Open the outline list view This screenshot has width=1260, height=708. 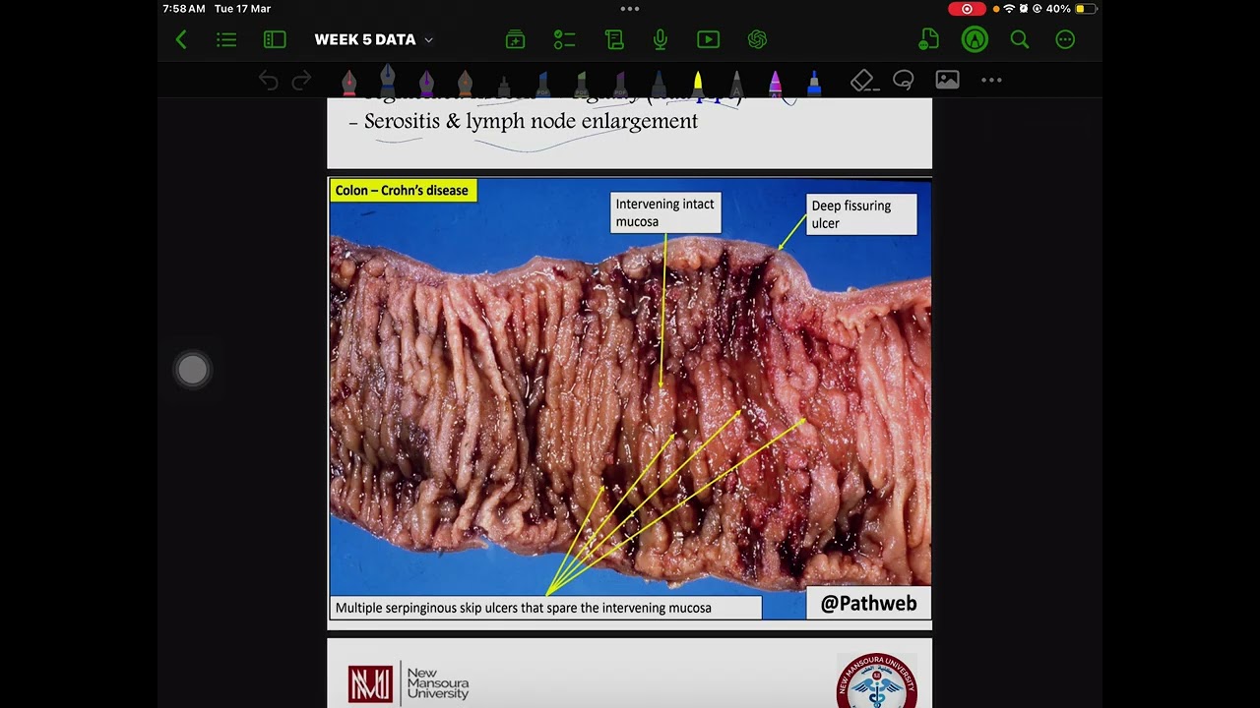(226, 39)
